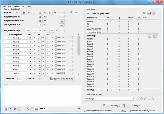Click the horizontal layout icon beside Flavorings
This screenshot has width=164, height=114.
(x=150, y=36)
